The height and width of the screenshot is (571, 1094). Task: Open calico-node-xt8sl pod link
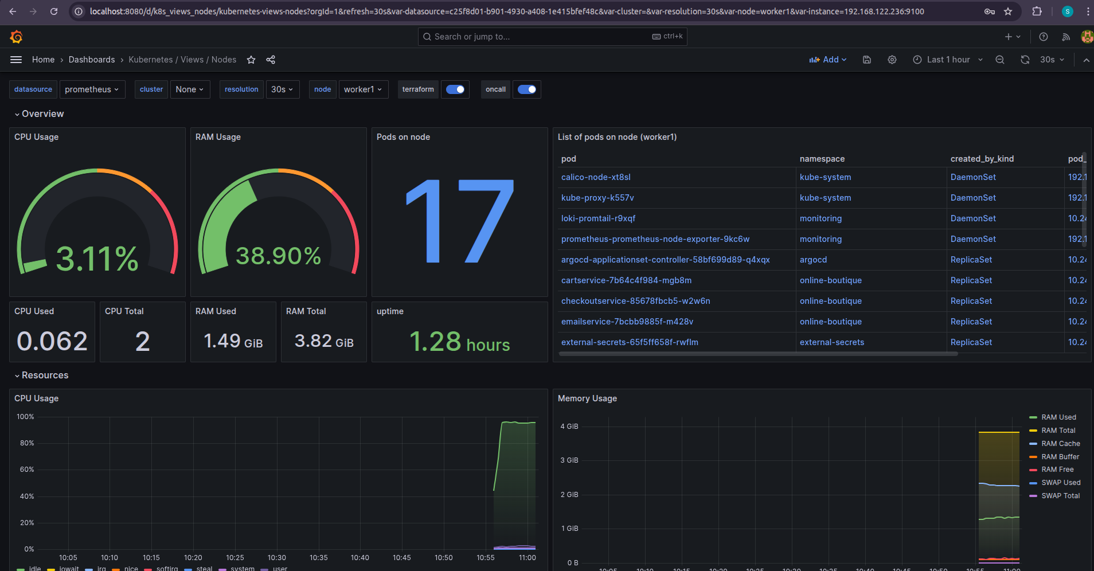[x=596, y=177]
